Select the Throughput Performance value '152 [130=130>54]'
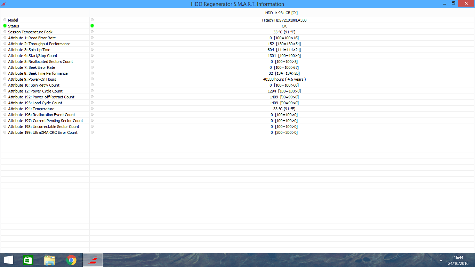 pyautogui.click(x=284, y=44)
